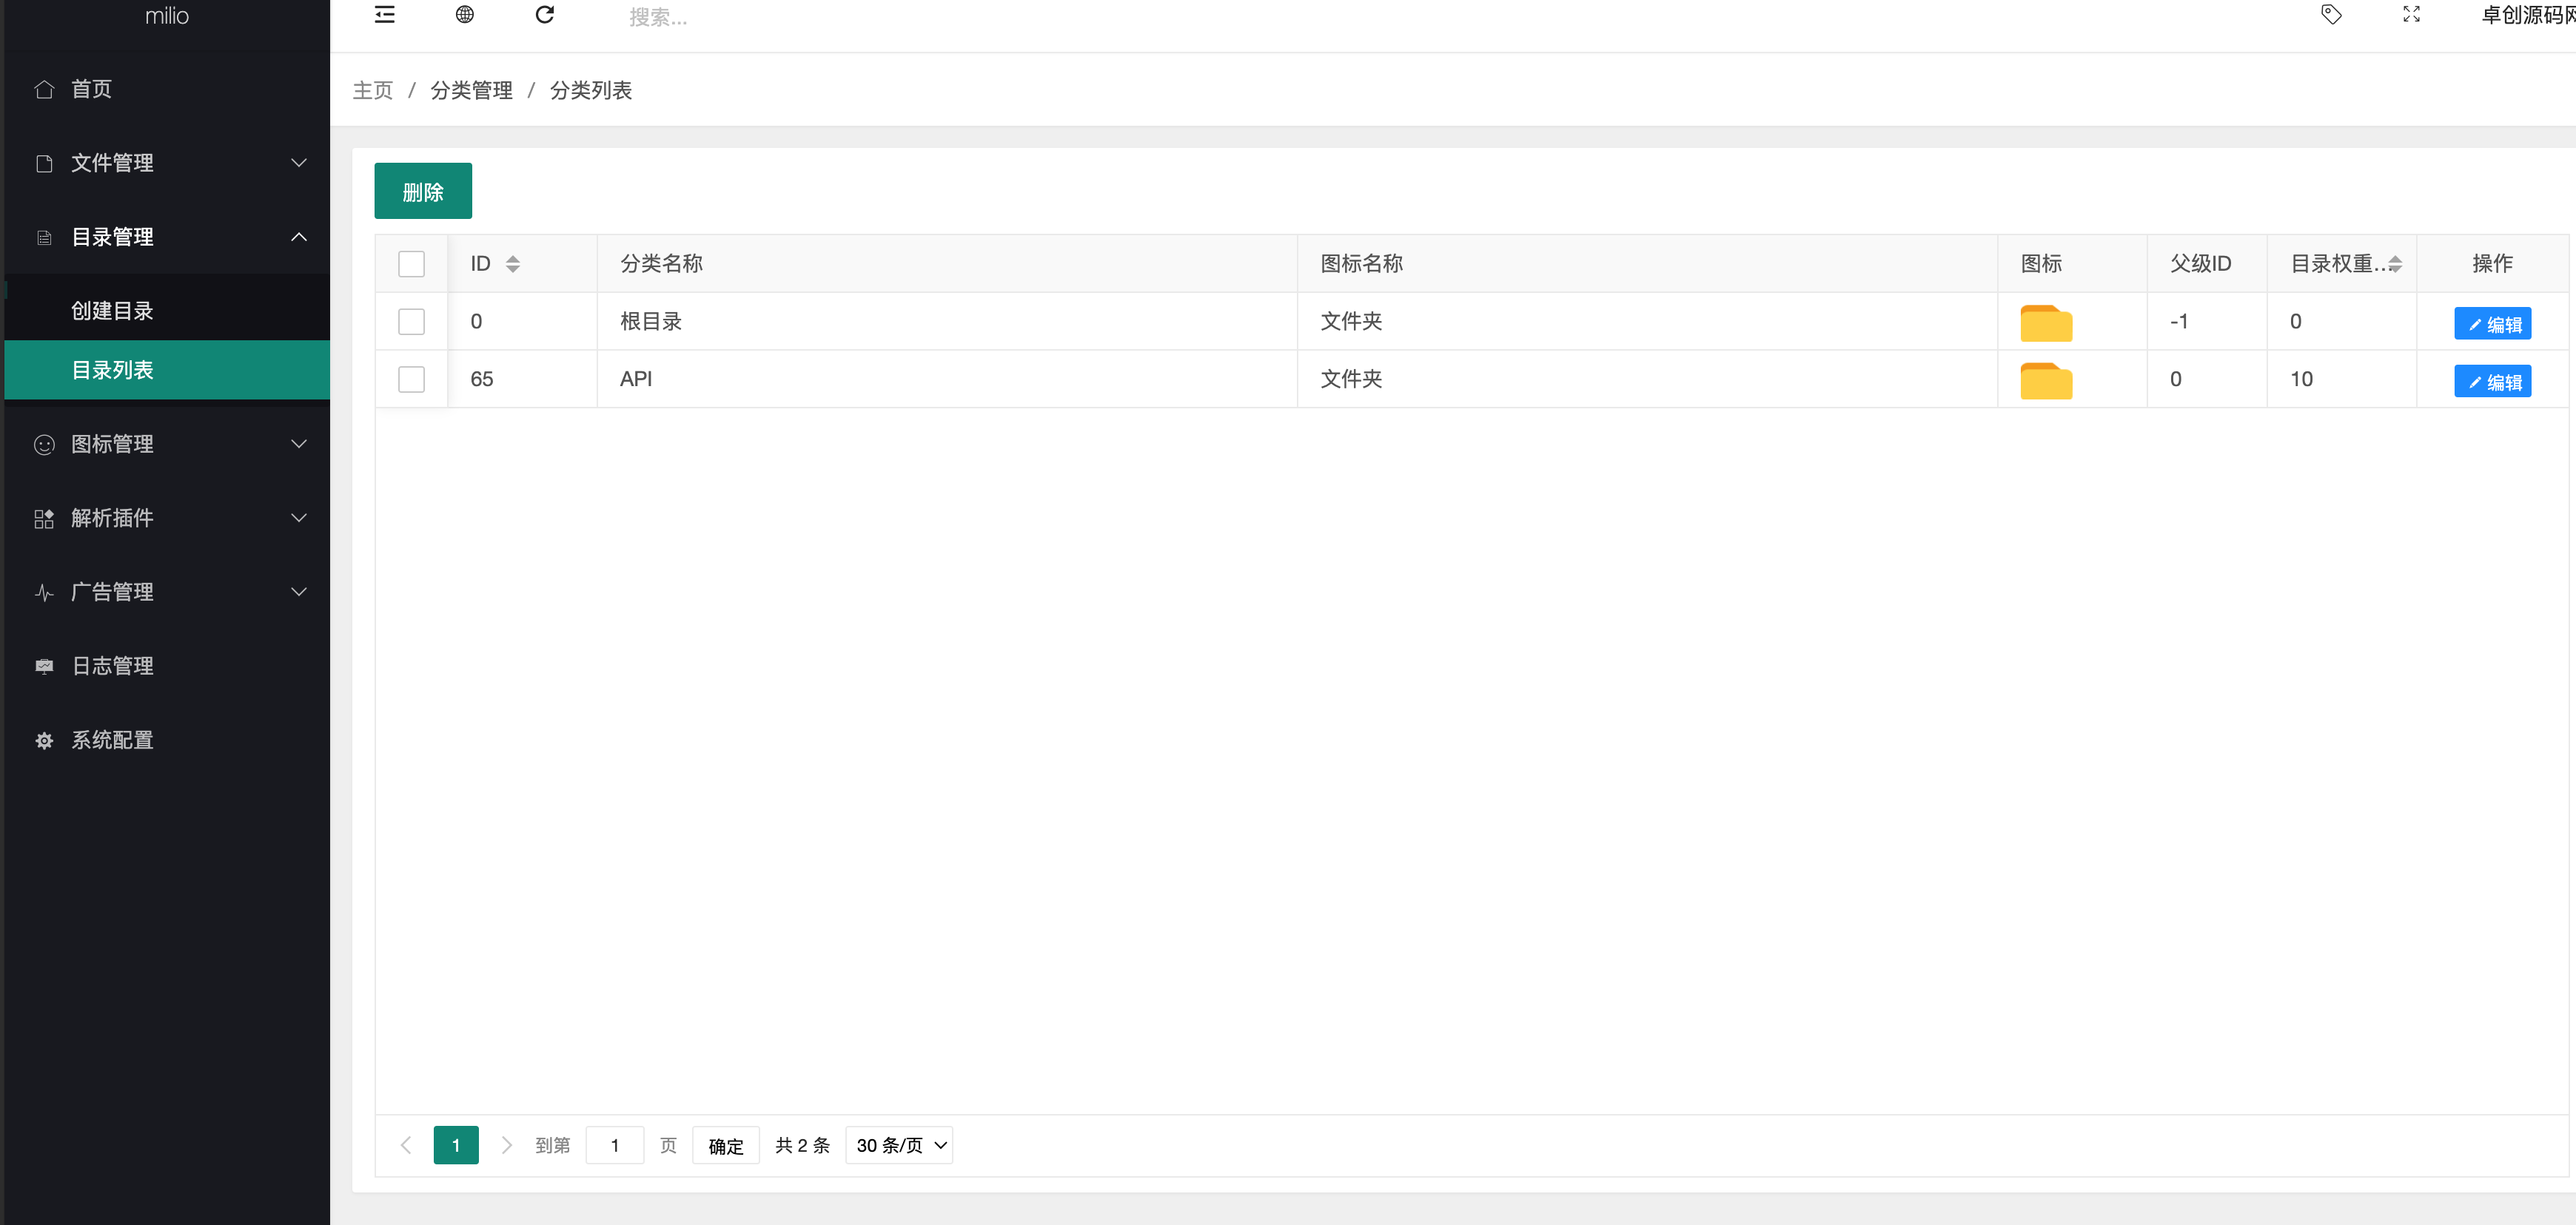Click the home icon beside 首页
Viewport: 2576px width, 1225px height.
click(44, 90)
